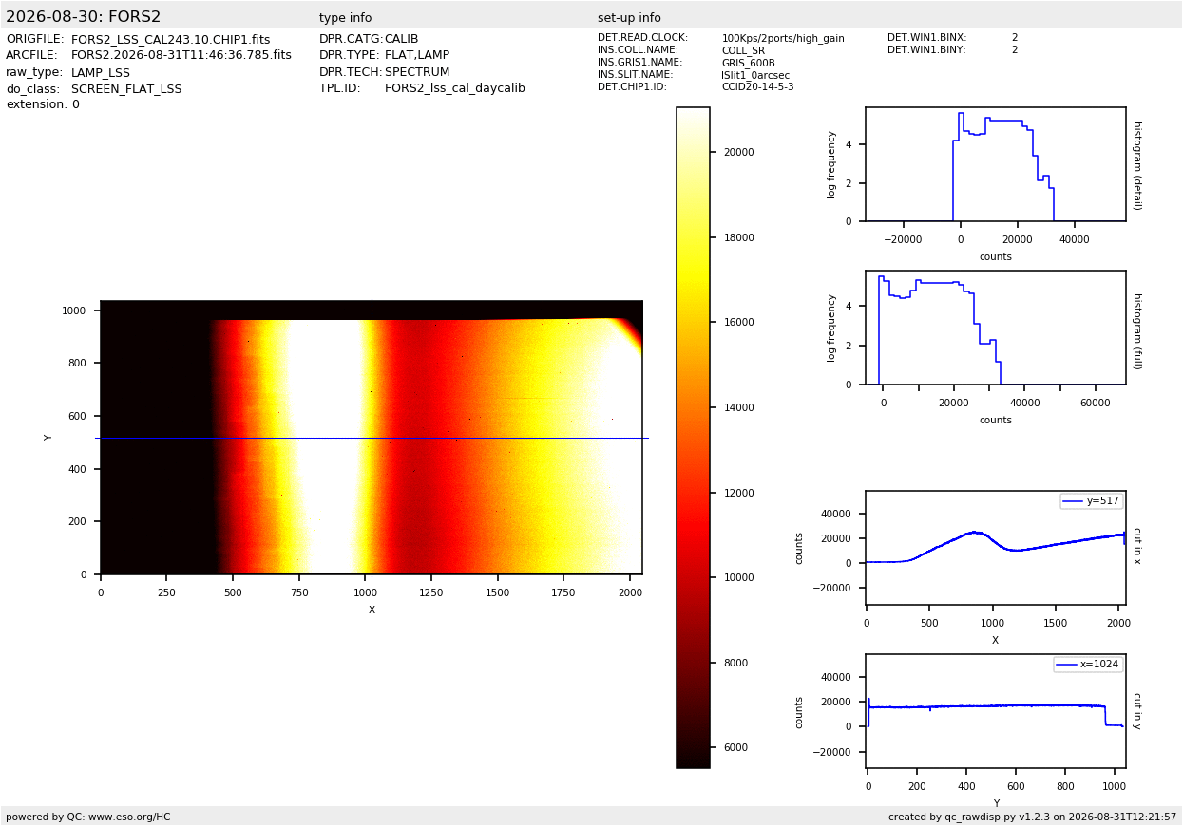1183x826 pixels.
Task: Click the FORS2 flat lamp detector image
Action: pyautogui.click(x=372, y=438)
